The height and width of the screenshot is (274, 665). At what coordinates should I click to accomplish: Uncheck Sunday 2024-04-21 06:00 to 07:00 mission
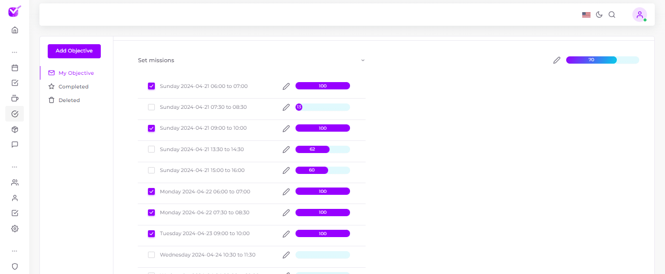pos(151,86)
